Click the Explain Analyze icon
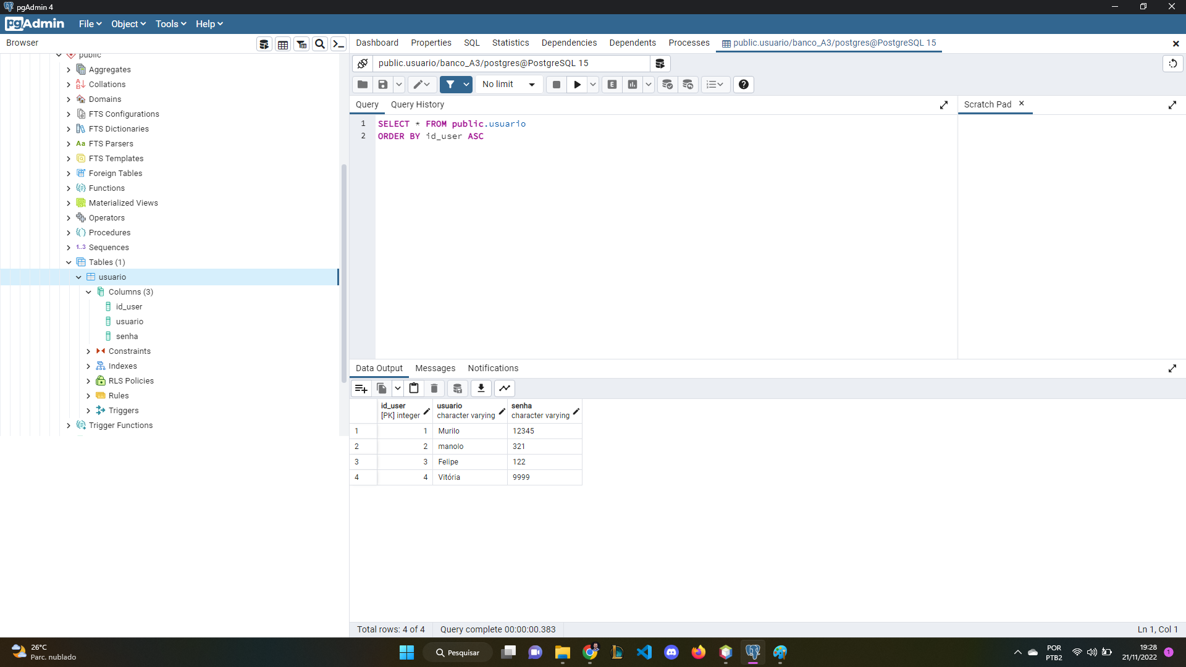Viewport: 1186px width, 667px height. pos(632,85)
